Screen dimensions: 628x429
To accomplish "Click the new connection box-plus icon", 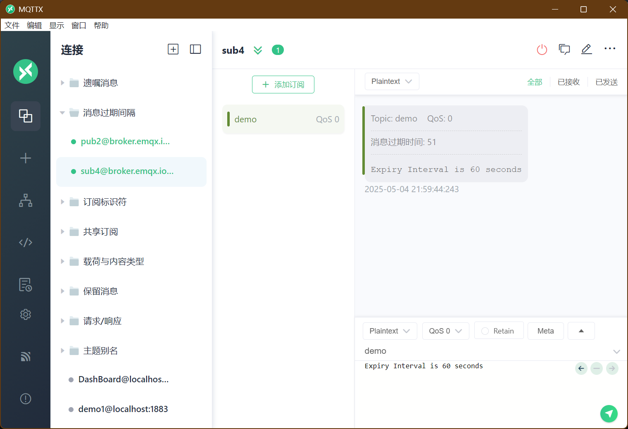I will pyautogui.click(x=173, y=49).
